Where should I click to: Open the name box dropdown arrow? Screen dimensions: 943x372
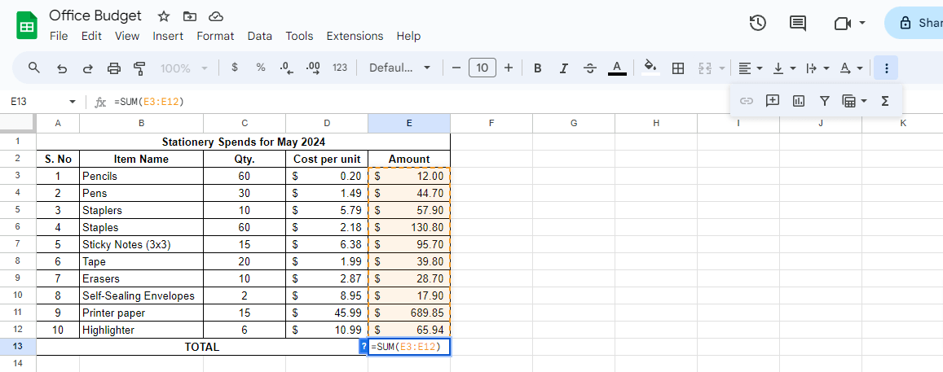(73, 102)
